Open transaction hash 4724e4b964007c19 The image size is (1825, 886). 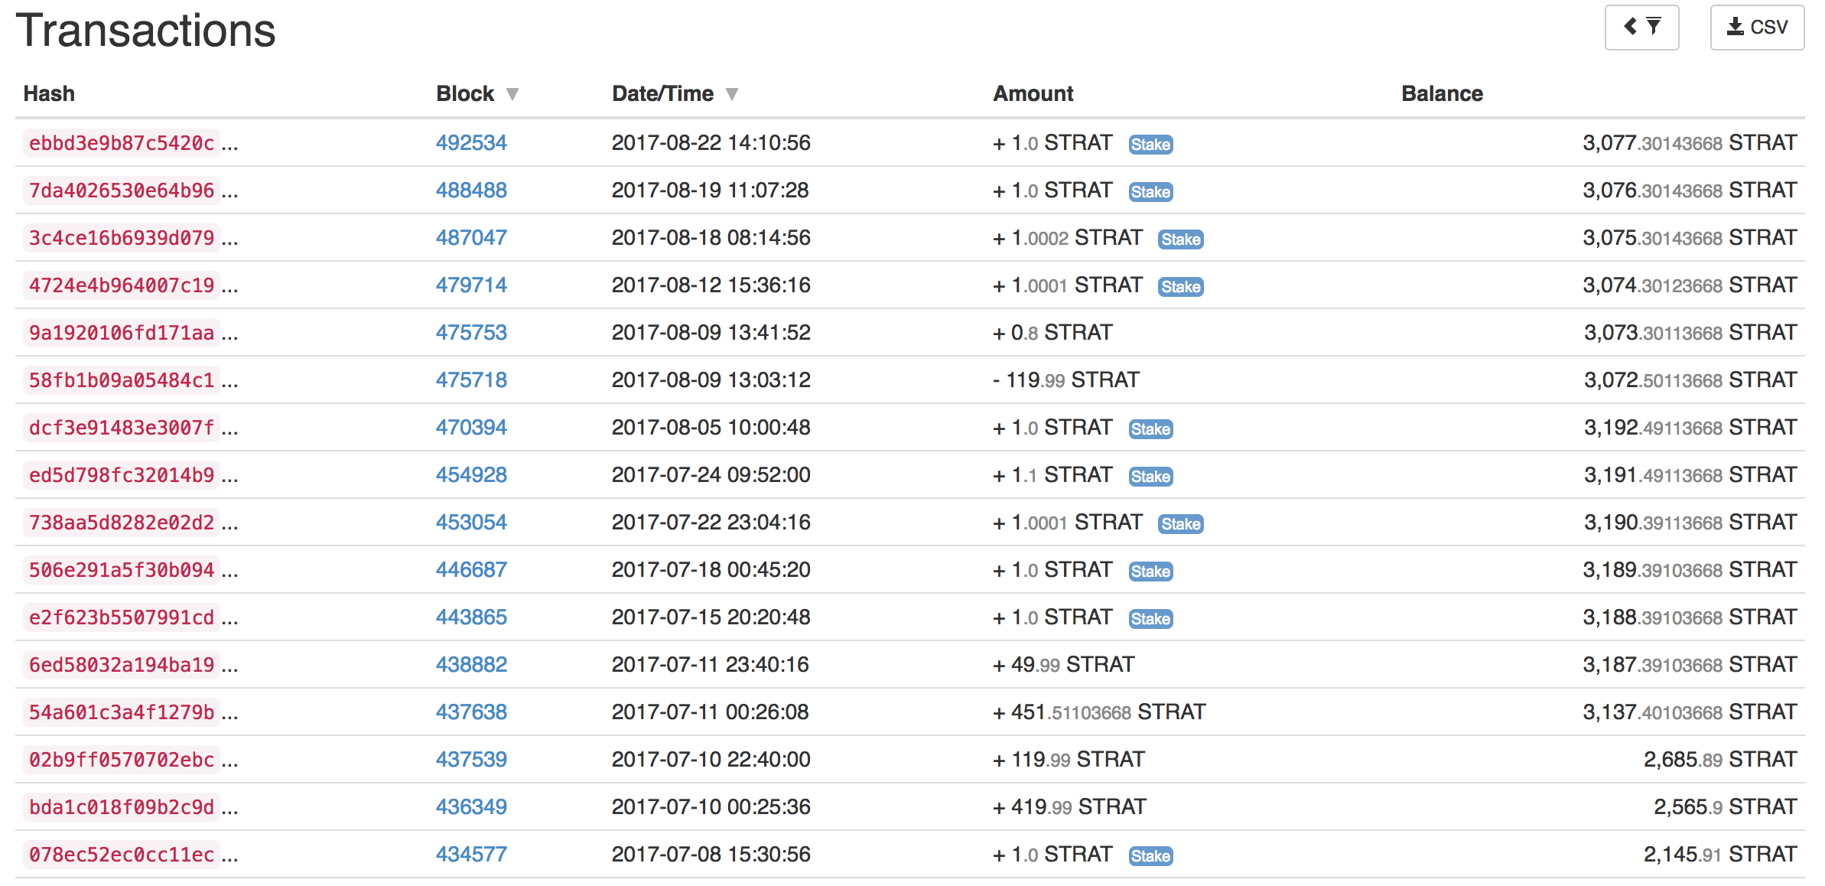point(122,285)
